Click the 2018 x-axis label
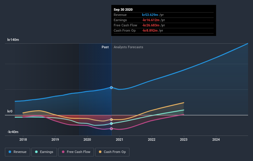 [23, 139]
